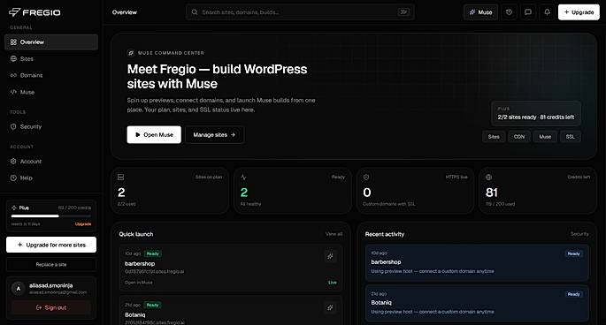Open the chat message icon in top bar
606x325 pixels.
point(528,12)
